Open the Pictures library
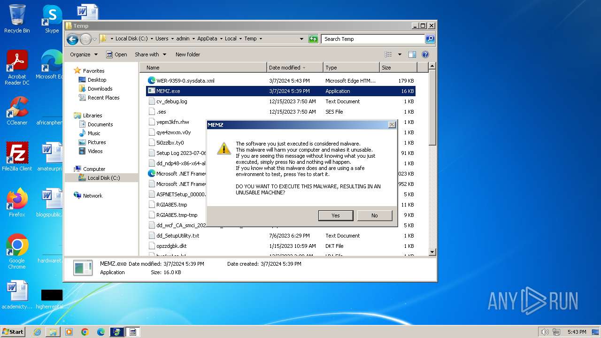This screenshot has height=338, width=601. (96, 142)
